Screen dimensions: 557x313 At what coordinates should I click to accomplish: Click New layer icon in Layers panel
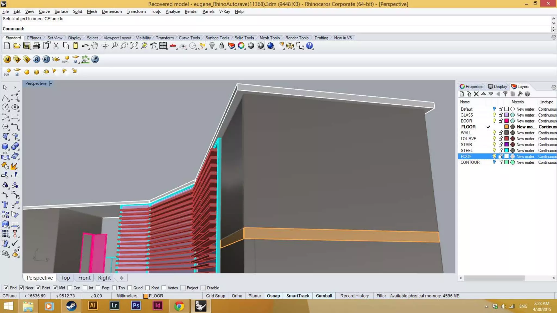coord(462,94)
